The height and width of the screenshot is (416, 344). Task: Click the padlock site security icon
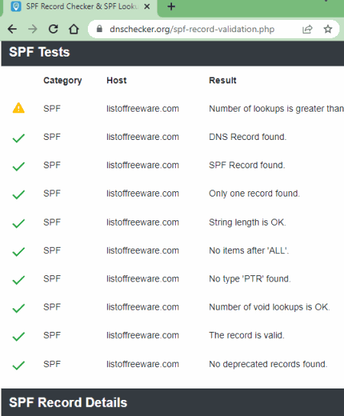click(99, 28)
